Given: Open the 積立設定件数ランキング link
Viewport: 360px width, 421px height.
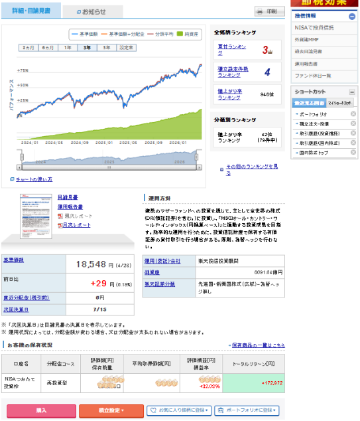Looking at the screenshot, I should [233, 72].
